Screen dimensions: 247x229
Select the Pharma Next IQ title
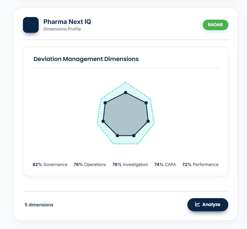click(67, 22)
